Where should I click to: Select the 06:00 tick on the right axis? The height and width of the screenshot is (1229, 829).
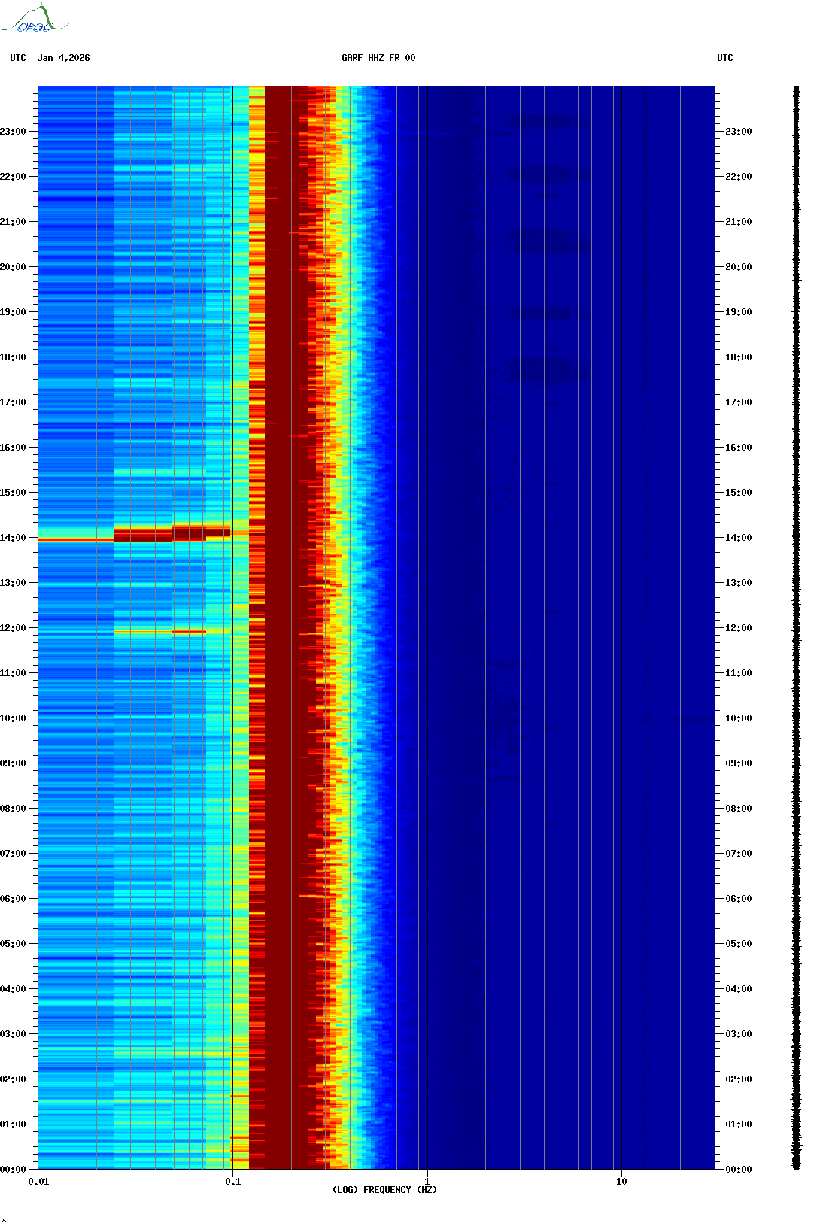click(738, 899)
